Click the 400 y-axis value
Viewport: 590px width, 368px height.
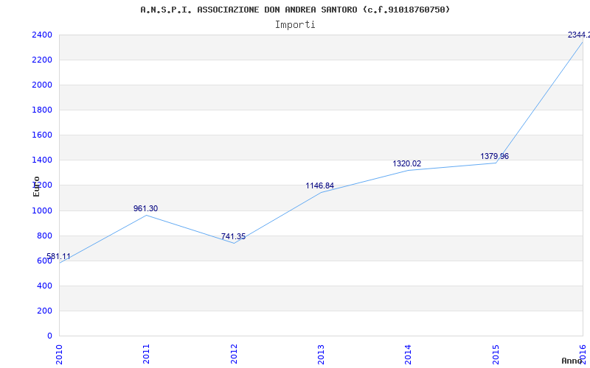tap(44, 286)
